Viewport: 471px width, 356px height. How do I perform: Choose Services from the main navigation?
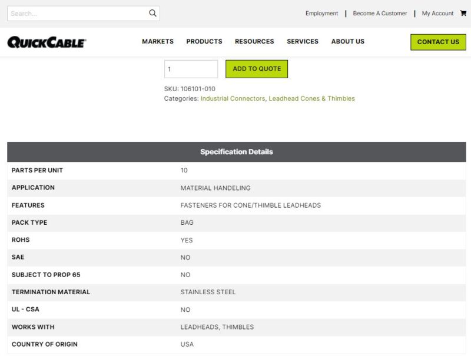[303, 42]
